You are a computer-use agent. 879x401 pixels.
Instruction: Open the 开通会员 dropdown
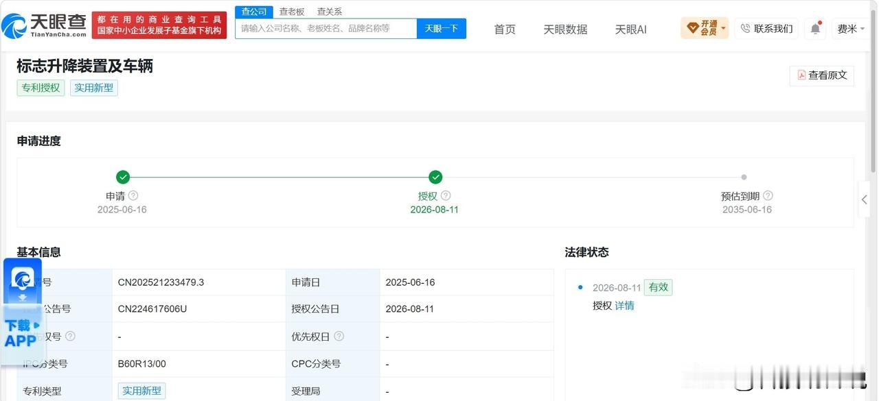tap(705, 28)
